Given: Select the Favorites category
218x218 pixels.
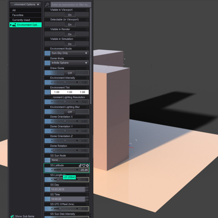Looking at the screenshot, I should (x=18, y=15).
